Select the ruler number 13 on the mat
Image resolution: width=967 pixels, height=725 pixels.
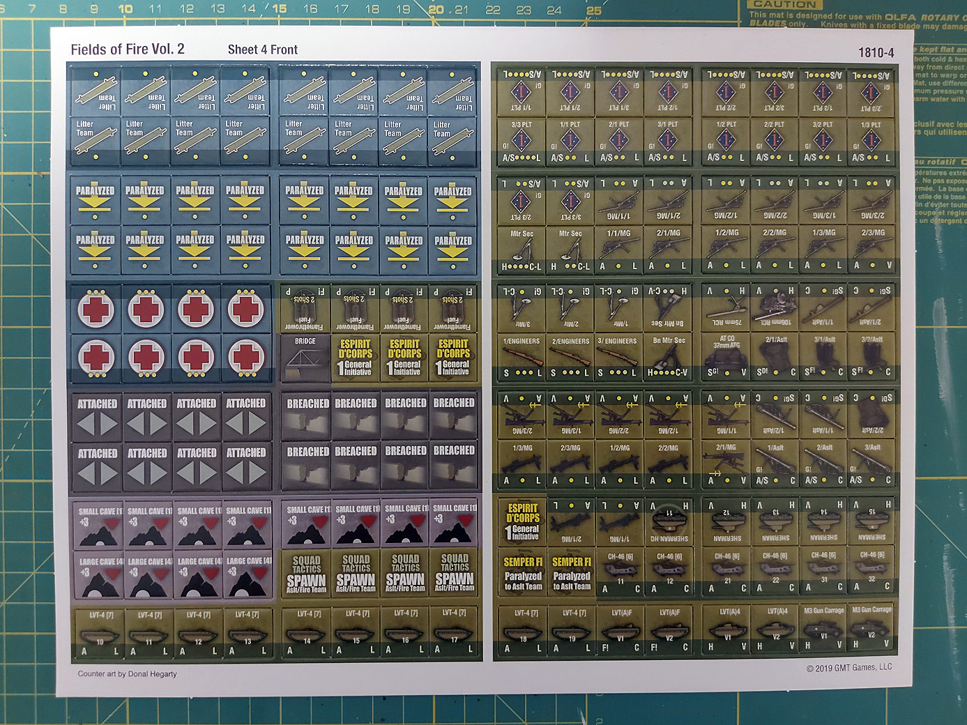218,8
